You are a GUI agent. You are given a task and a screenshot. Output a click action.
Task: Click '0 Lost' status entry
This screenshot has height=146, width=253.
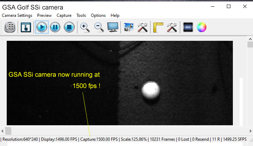click(x=183, y=139)
